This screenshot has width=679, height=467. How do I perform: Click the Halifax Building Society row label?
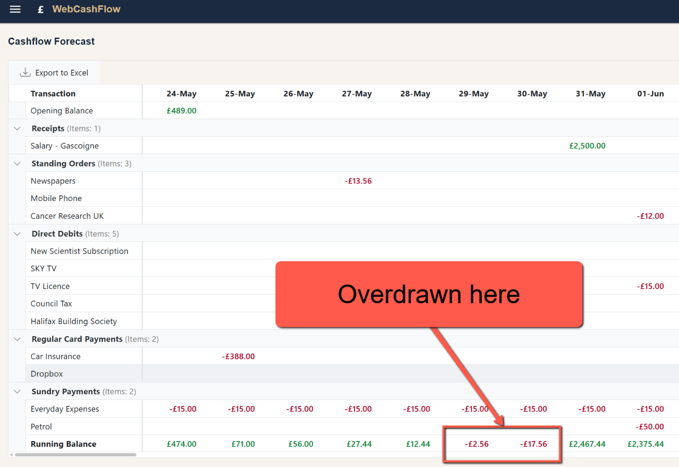[x=74, y=321]
